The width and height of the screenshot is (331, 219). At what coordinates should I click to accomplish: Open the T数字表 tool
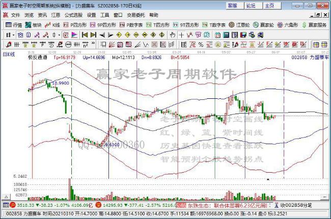pyautogui.click(x=214, y=25)
